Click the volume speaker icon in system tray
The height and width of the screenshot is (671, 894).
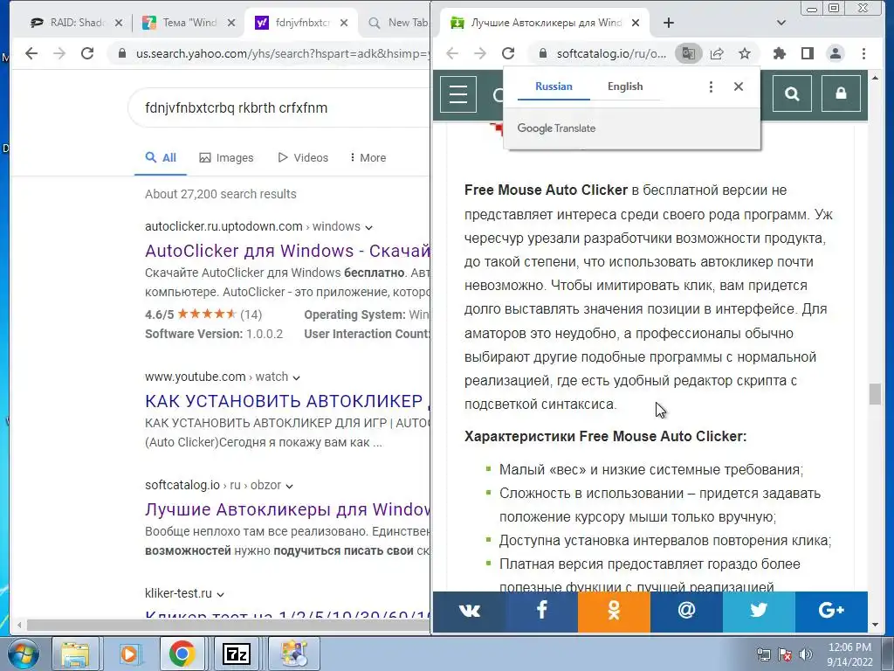tap(806, 654)
